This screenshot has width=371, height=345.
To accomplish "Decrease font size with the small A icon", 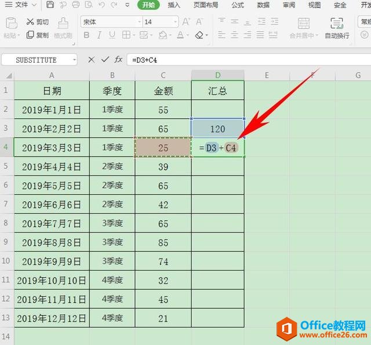I will pos(199,22).
